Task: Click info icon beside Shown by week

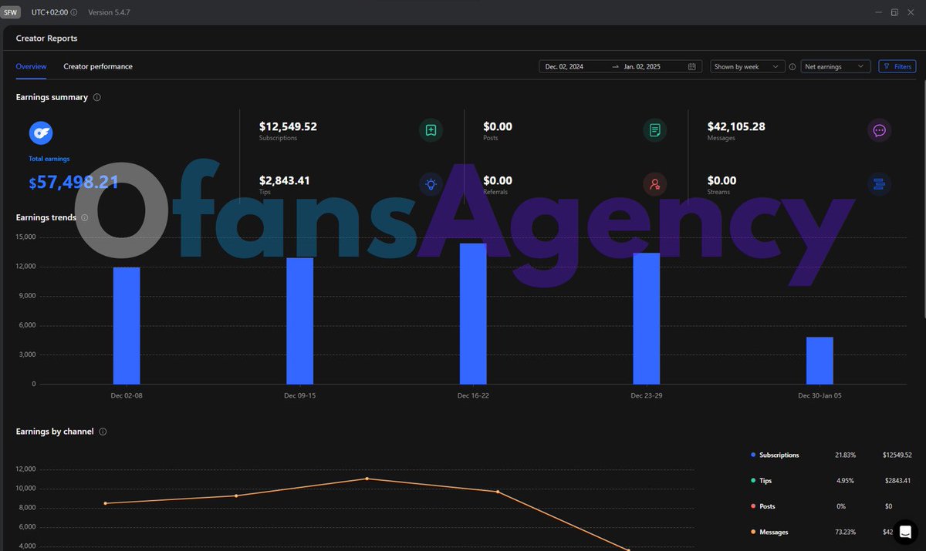Action: (793, 67)
